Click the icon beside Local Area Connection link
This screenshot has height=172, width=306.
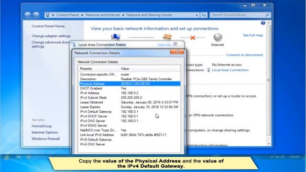[x=208, y=70]
